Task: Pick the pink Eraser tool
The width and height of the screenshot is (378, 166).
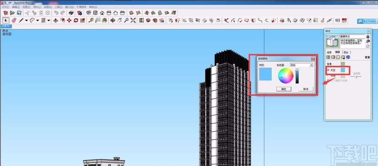Action: pos(14,20)
